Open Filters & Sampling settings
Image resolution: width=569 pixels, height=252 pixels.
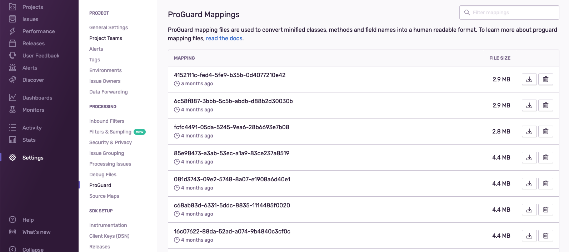110,132
